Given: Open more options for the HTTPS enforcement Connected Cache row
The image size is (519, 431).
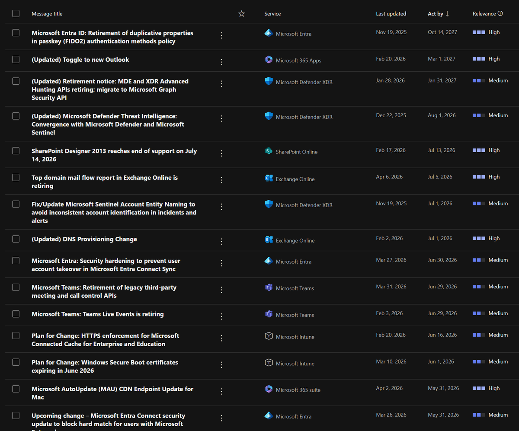Looking at the screenshot, I should coord(221,338).
